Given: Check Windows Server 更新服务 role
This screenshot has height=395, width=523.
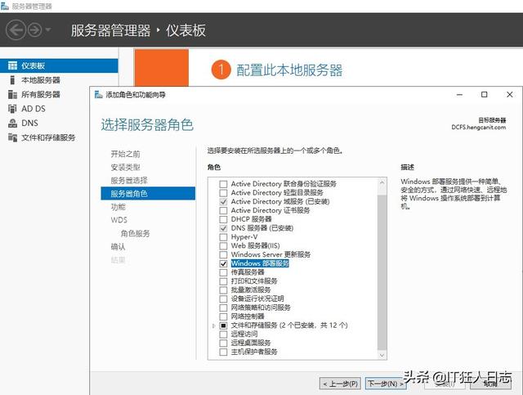Looking at the screenshot, I should [x=223, y=255].
